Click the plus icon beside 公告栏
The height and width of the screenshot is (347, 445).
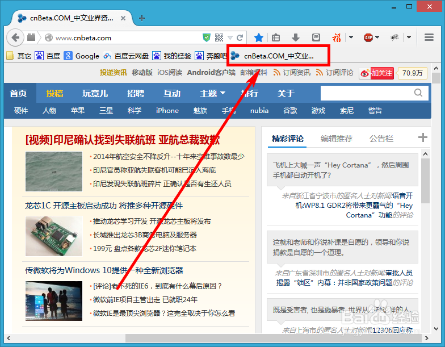click(x=423, y=137)
